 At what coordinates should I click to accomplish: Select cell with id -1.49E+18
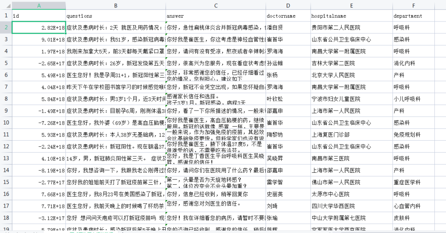(39, 111)
